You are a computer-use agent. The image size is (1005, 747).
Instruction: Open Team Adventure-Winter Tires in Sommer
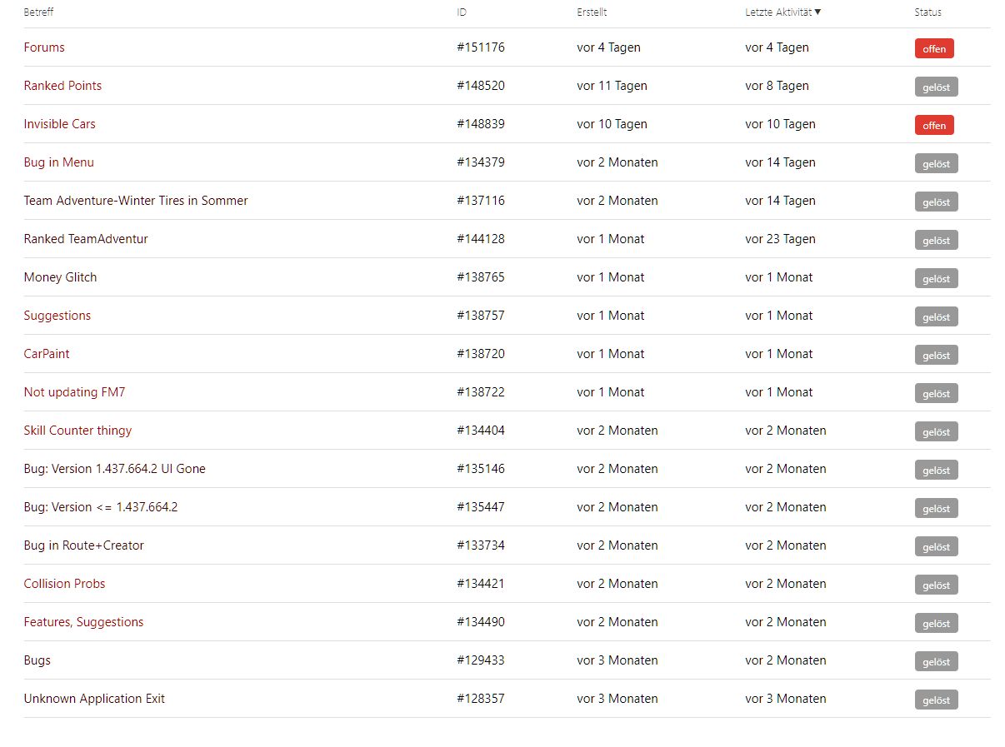click(136, 201)
